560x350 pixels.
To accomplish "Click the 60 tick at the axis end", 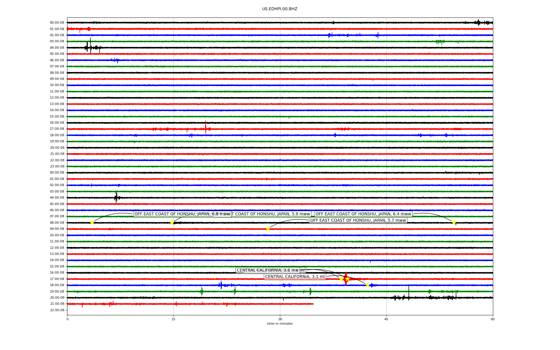I will pos(493,319).
